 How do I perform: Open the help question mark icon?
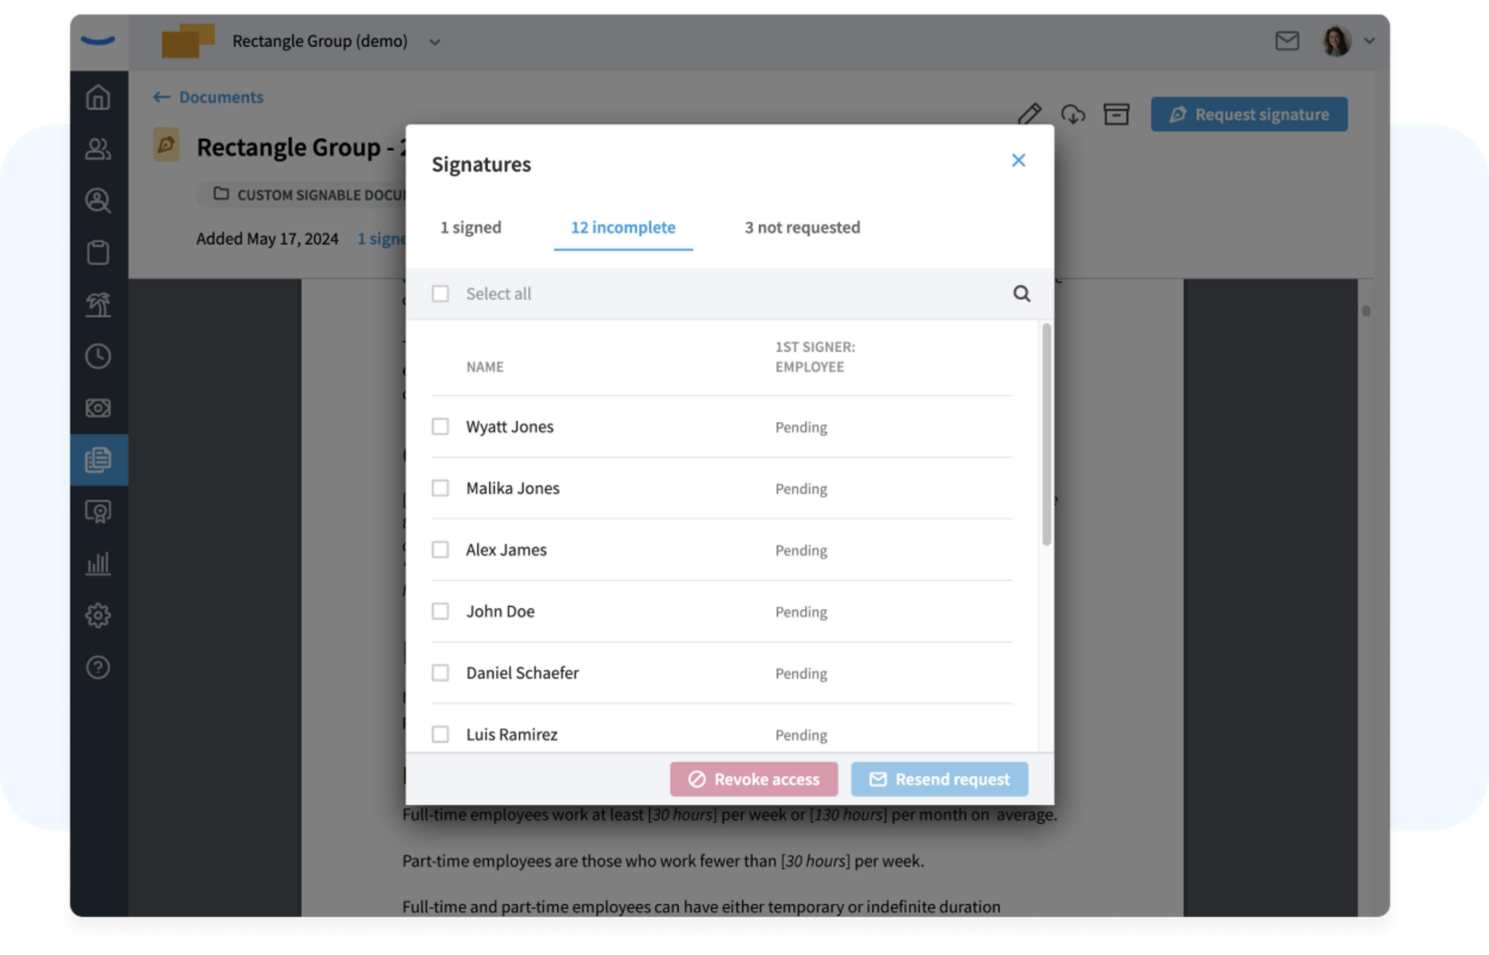pos(98,668)
